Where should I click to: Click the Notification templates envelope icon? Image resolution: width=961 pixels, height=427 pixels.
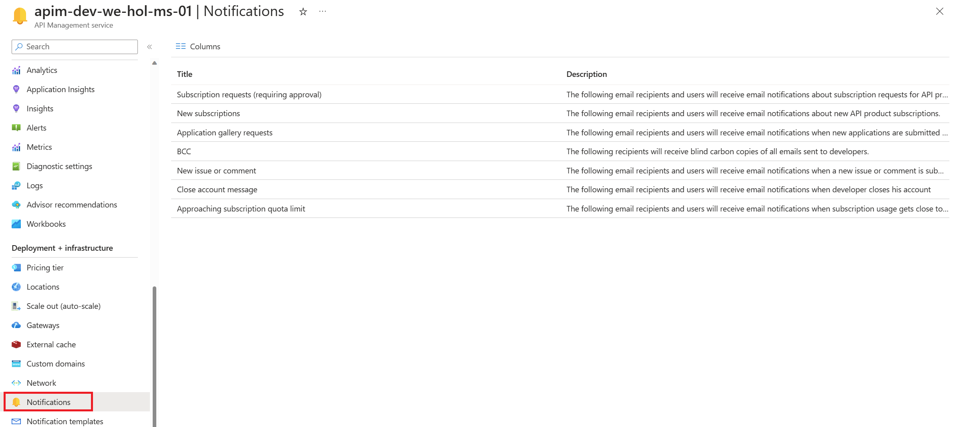tap(16, 421)
